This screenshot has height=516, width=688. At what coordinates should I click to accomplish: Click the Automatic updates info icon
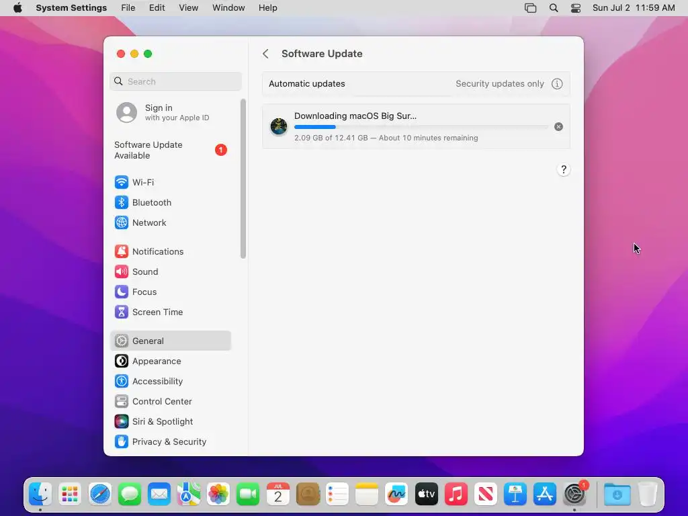click(557, 84)
